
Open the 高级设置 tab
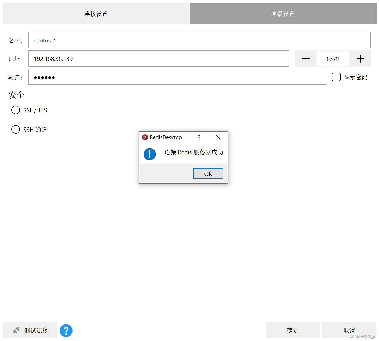pos(283,14)
